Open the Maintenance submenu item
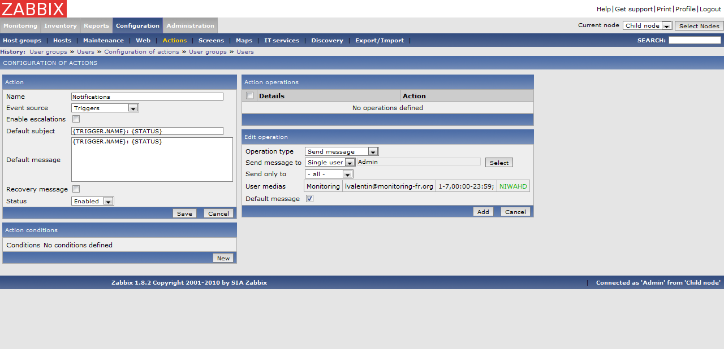This screenshot has height=349, width=724. (104, 41)
